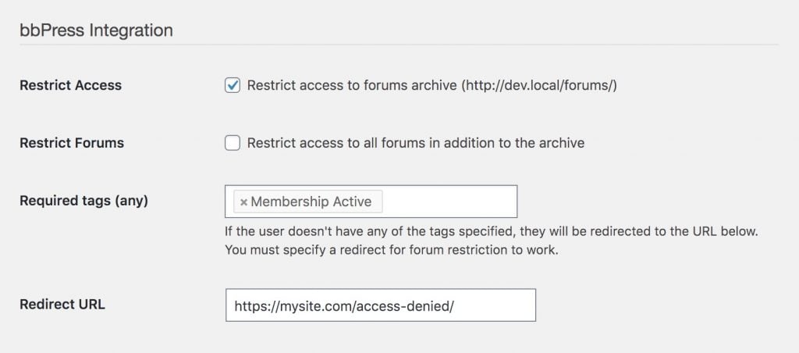Click empty area right of Membership Active tag
This screenshot has width=799, height=353.
449,201
